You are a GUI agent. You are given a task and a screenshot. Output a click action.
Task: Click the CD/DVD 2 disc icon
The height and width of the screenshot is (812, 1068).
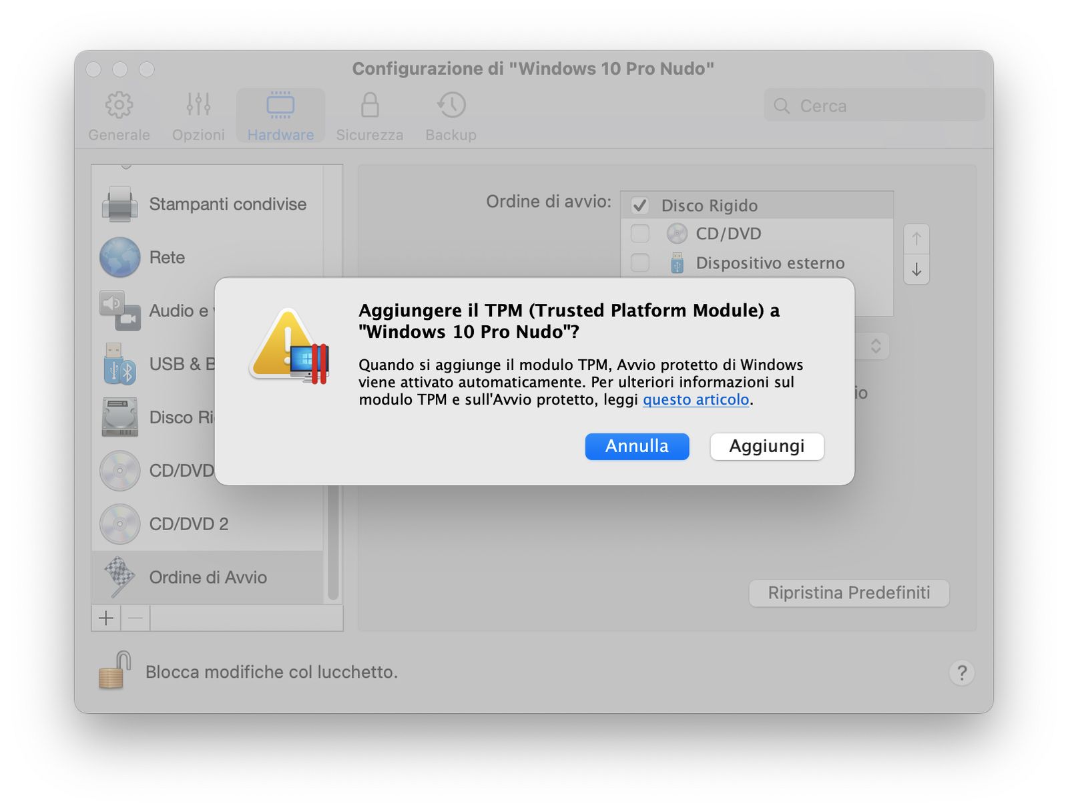pyautogui.click(x=120, y=524)
